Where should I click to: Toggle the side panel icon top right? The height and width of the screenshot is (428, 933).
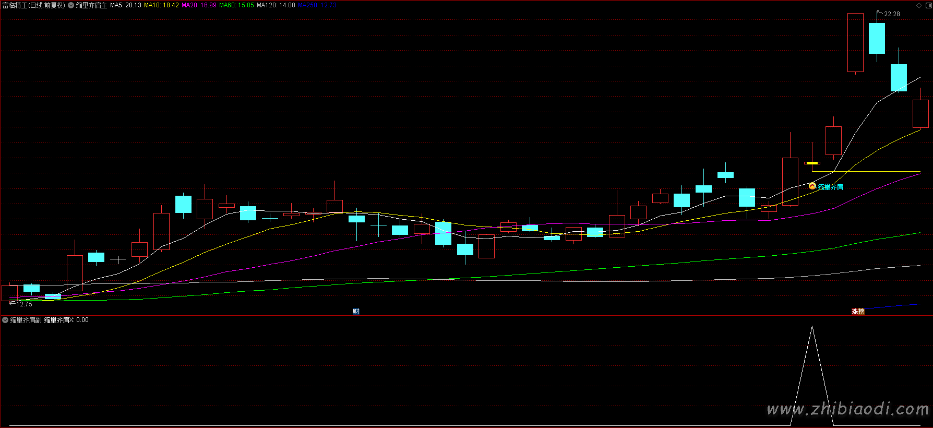pos(928,5)
